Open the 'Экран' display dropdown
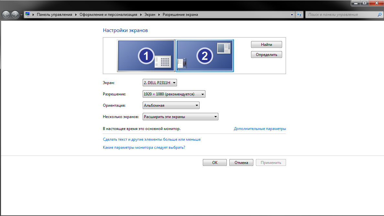384x216 pixels. 160,83
